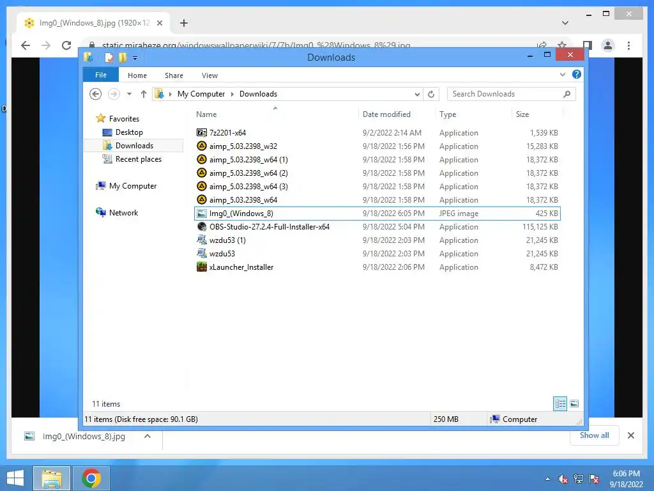Click the aimp_5.03.2398_w32 application icon
The width and height of the screenshot is (654, 491).
coord(201,146)
